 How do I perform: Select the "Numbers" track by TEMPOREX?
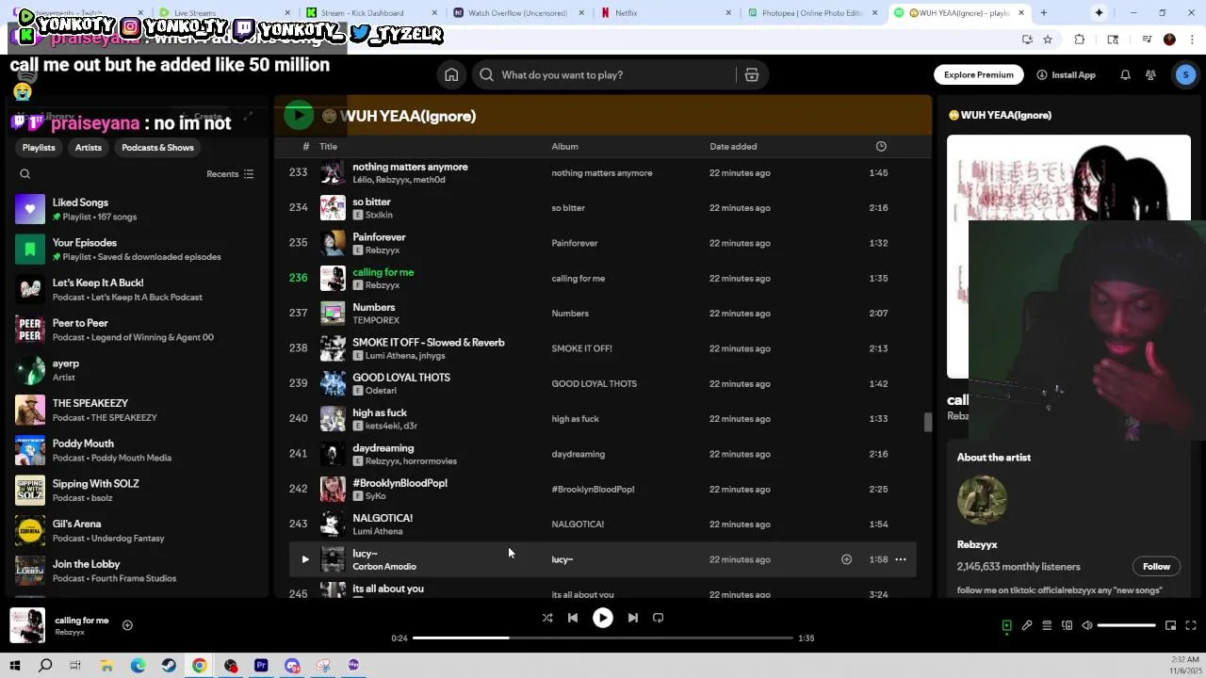(x=373, y=308)
